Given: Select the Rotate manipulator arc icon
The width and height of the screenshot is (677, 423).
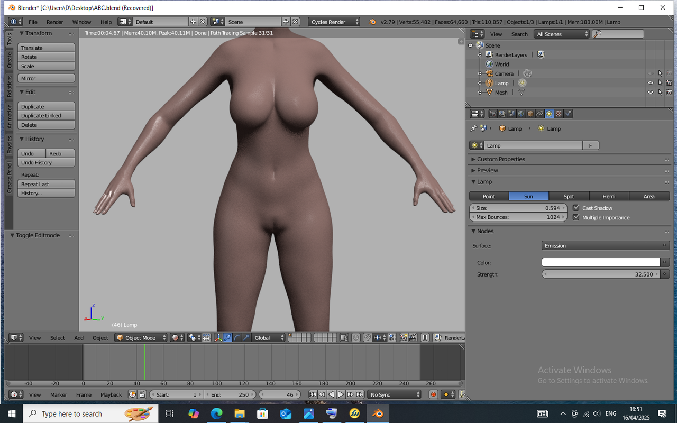Looking at the screenshot, I should pos(237,337).
